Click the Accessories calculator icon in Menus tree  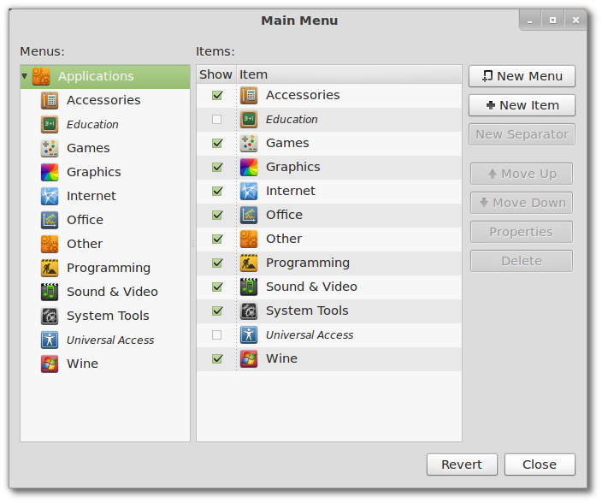click(50, 100)
